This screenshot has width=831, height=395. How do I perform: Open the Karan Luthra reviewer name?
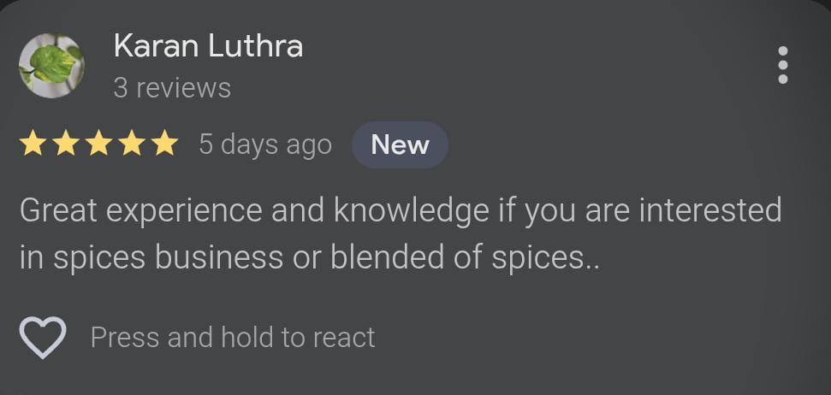(x=208, y=46)
